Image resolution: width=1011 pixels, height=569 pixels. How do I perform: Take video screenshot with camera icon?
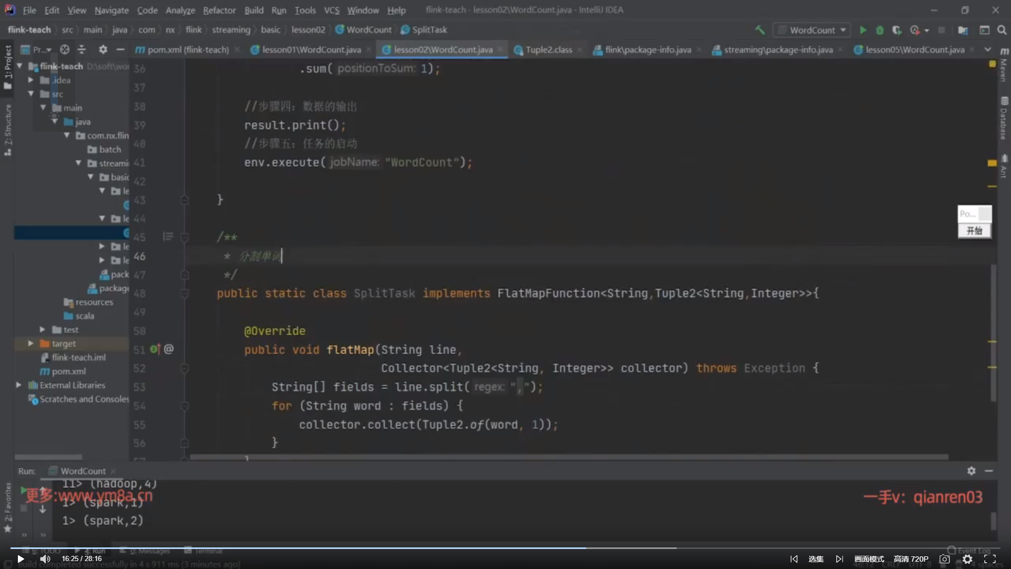pos(945,559)
